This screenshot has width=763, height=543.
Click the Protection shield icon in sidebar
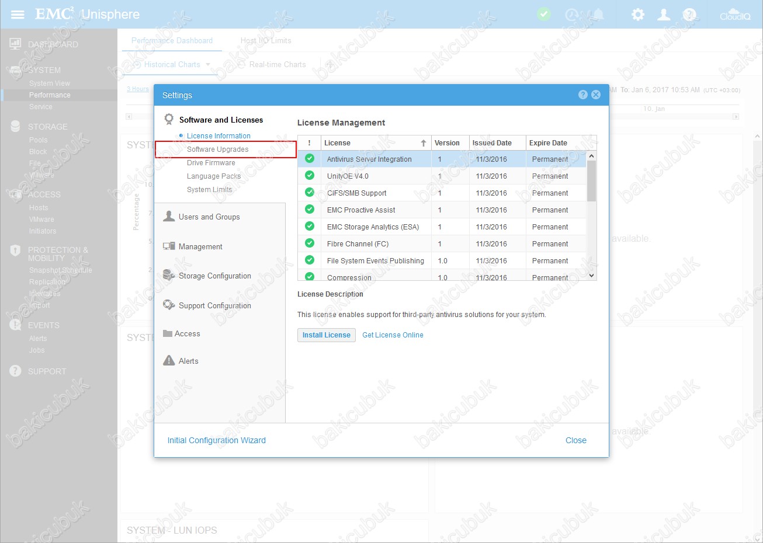point(15,251)
